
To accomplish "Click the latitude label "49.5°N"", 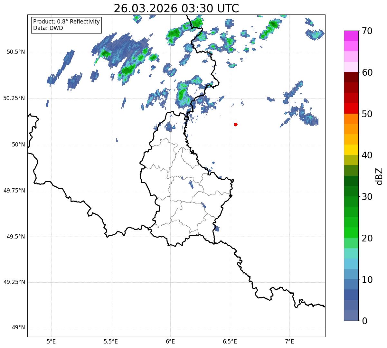I will pyautogui.click(x=16, y=237).
